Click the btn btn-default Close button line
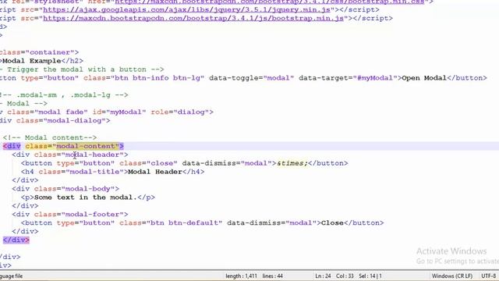The height and width of the screenshot is (281, 499). (203, 223)
